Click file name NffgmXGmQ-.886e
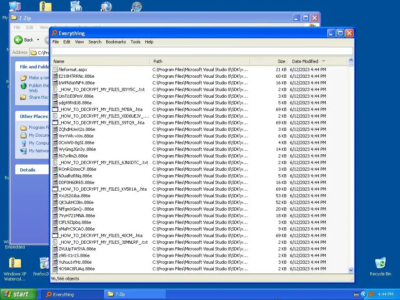 [76, 209]
